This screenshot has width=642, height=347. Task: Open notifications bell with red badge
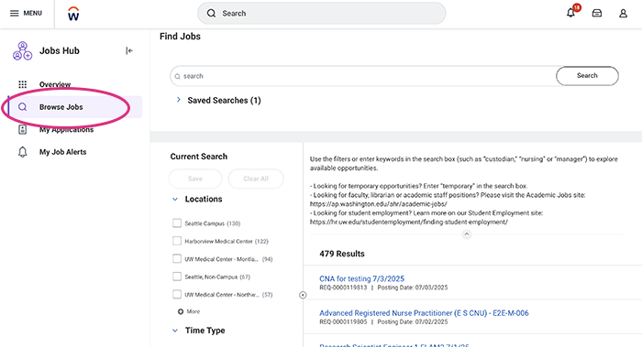(x=571, y=12)
